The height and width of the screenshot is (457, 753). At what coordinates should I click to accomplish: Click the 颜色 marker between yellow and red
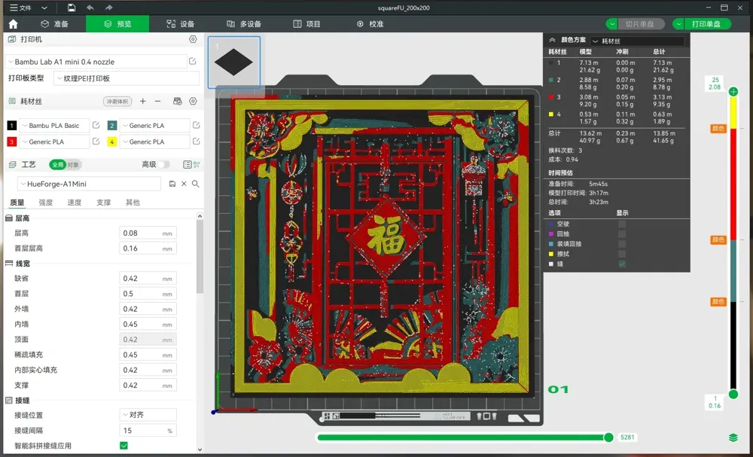(x=718, y=129)
